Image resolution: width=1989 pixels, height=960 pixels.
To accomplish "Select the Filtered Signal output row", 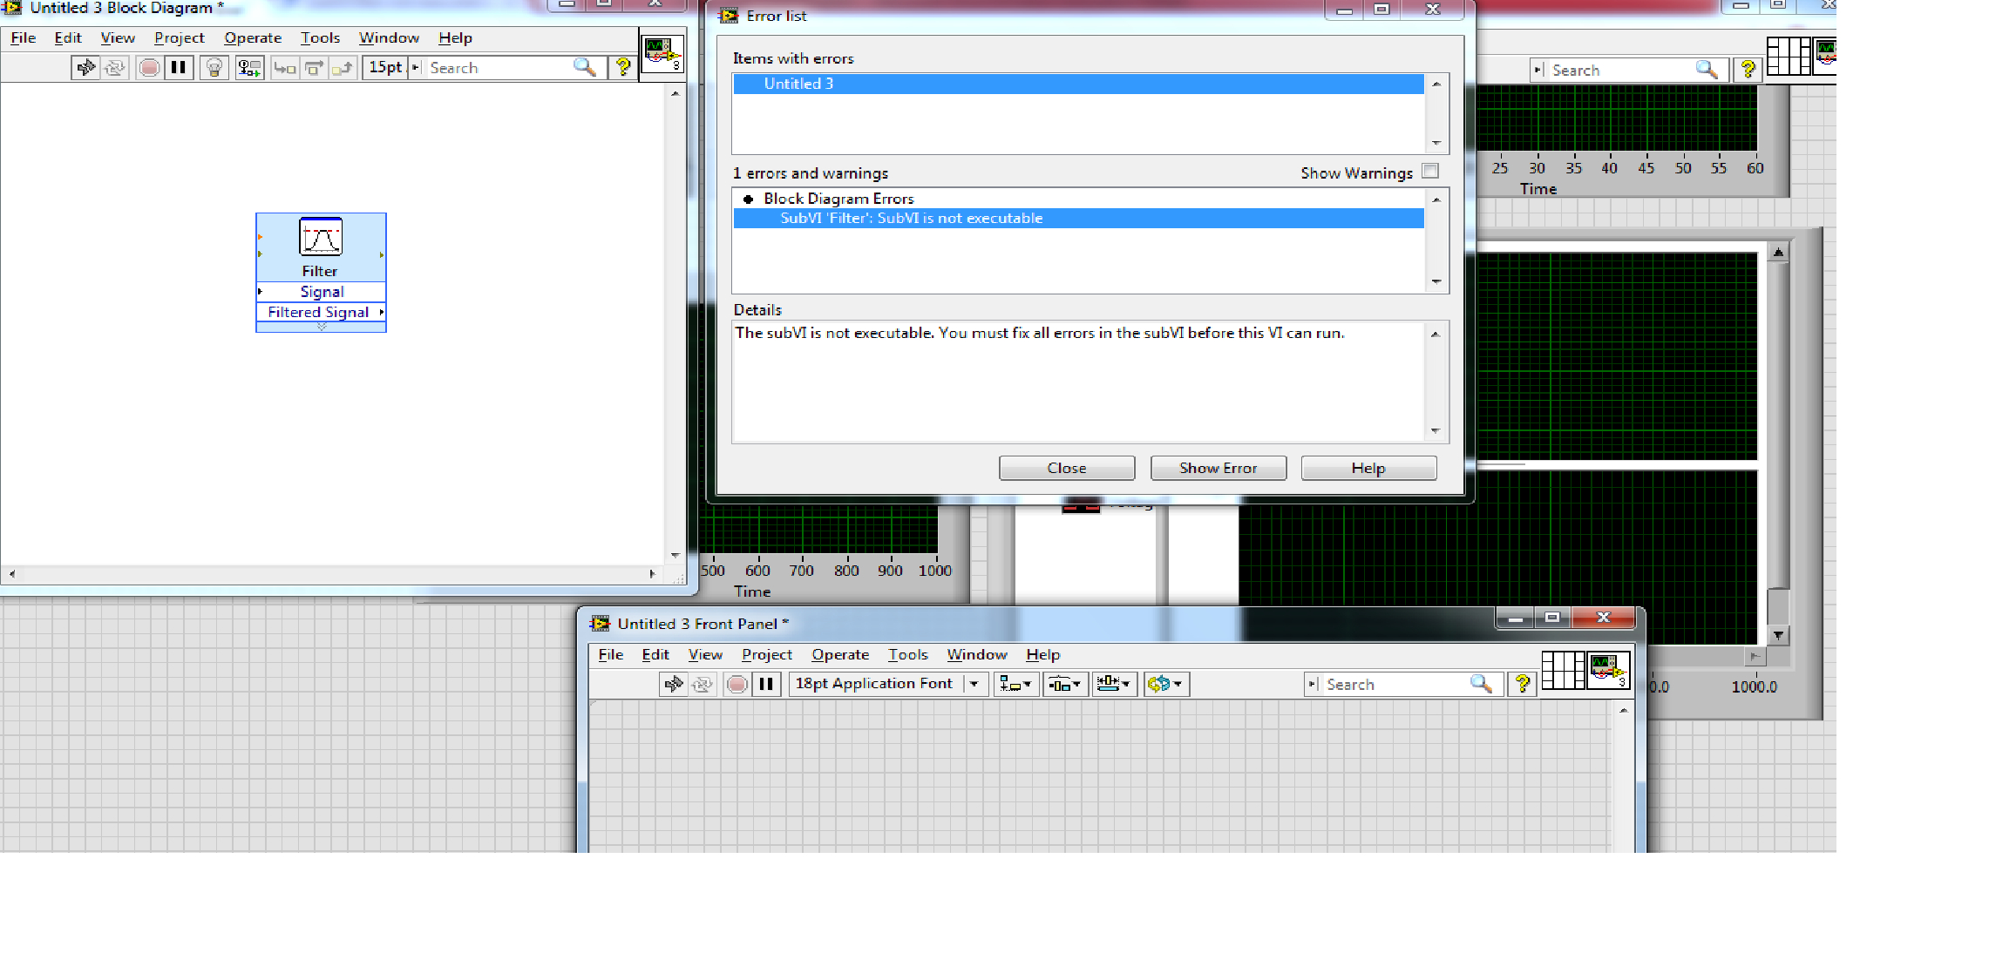I will (321, 312).
